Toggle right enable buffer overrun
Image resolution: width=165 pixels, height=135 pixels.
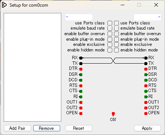pos(116,34)
